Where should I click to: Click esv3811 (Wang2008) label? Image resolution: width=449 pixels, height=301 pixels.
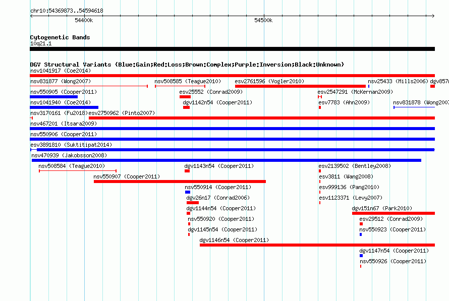pyautogui.click(x=346, y=176)
